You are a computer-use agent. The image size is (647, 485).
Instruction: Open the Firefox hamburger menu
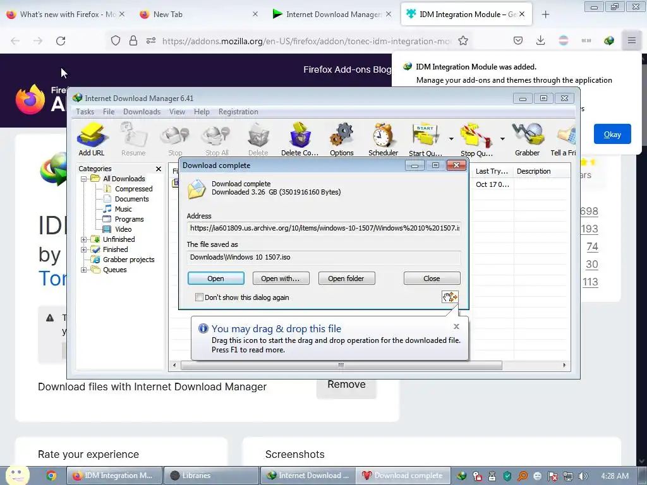click(x=632, y=40)
